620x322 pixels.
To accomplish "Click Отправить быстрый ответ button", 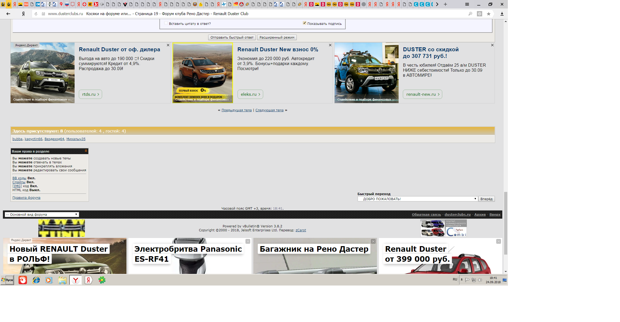I will (232, 37).
